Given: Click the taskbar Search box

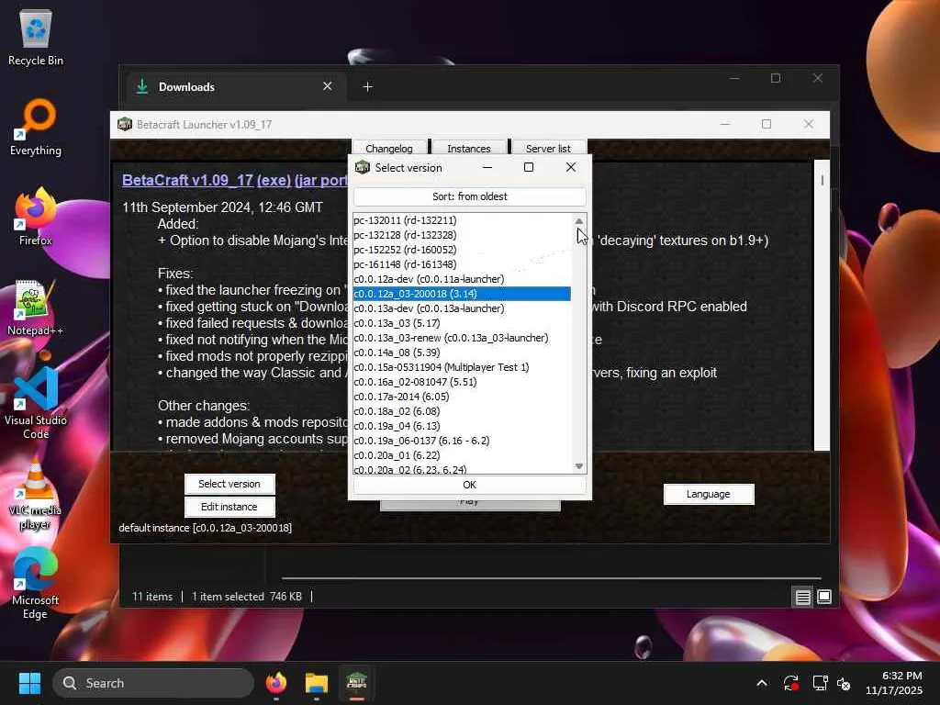Looking at the screenshot, I should click(x=153, y=683).
